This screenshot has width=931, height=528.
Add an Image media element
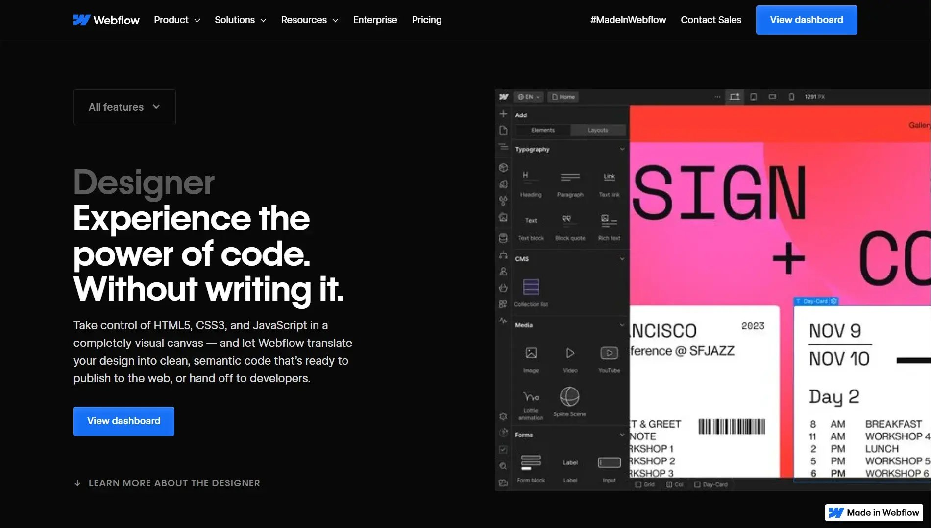pyautogui.click(x=531, y=360)
